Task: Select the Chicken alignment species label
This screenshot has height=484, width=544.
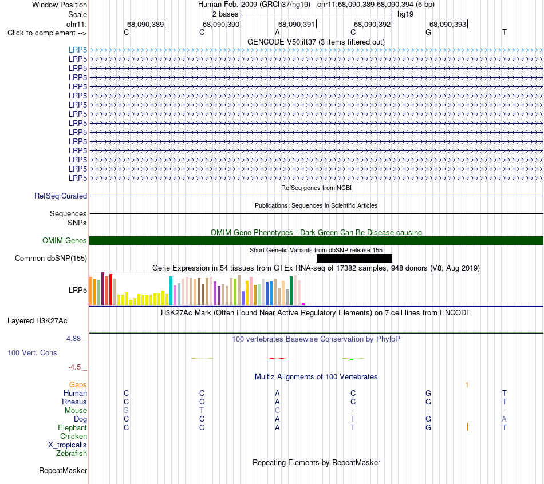Action: tap(73, 436)
